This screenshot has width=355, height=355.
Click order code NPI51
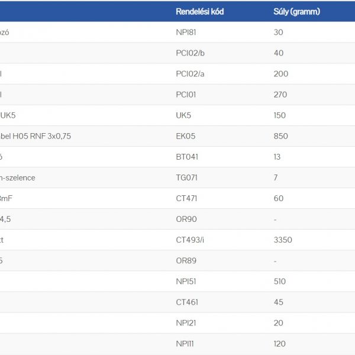[186, 281]
